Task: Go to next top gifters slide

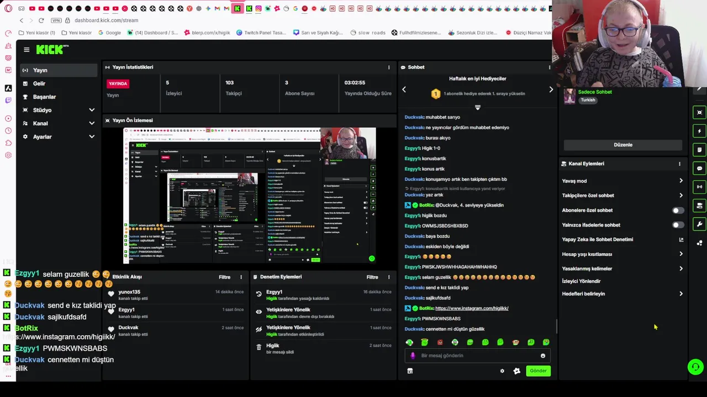Action: point(551,89)
